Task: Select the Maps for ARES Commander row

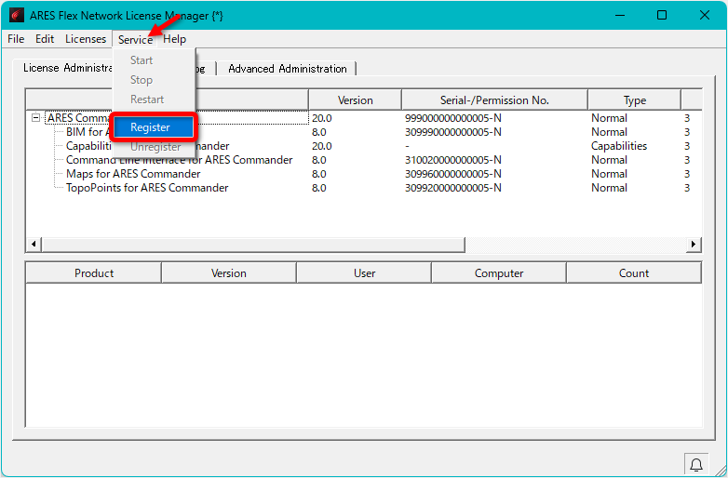Action: coord(133,174)
